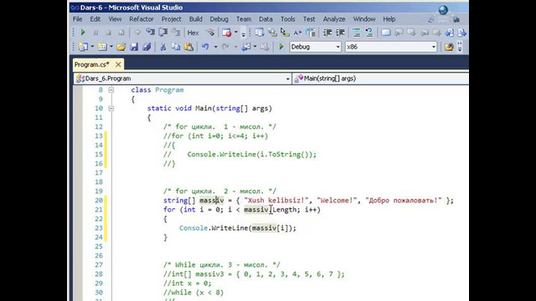The height and width of the screenshot is (301, 536).
Task: Open the Navigate Backward dropdown arrow
Action: point(255,47)
